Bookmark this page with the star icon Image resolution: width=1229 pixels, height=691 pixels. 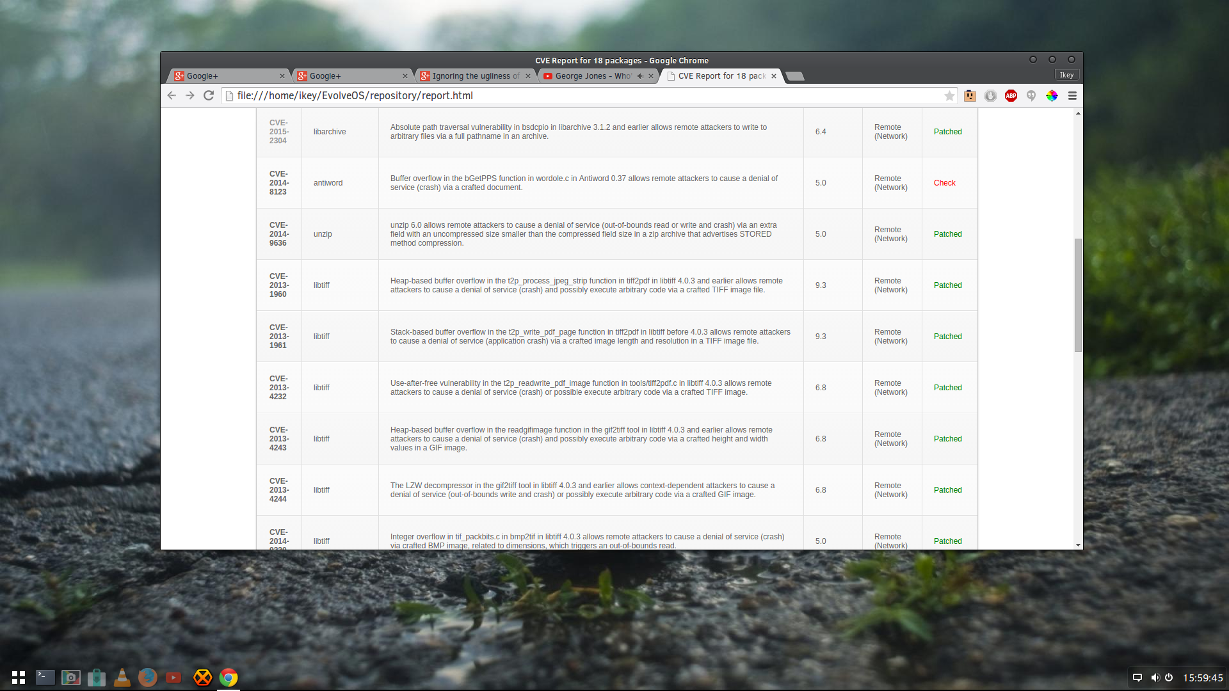(x=949, y=96)
